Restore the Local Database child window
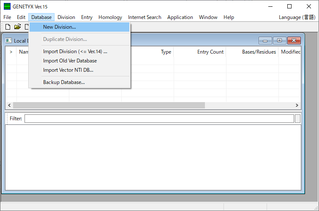319x211 pixels. click(x=280, y=41)
